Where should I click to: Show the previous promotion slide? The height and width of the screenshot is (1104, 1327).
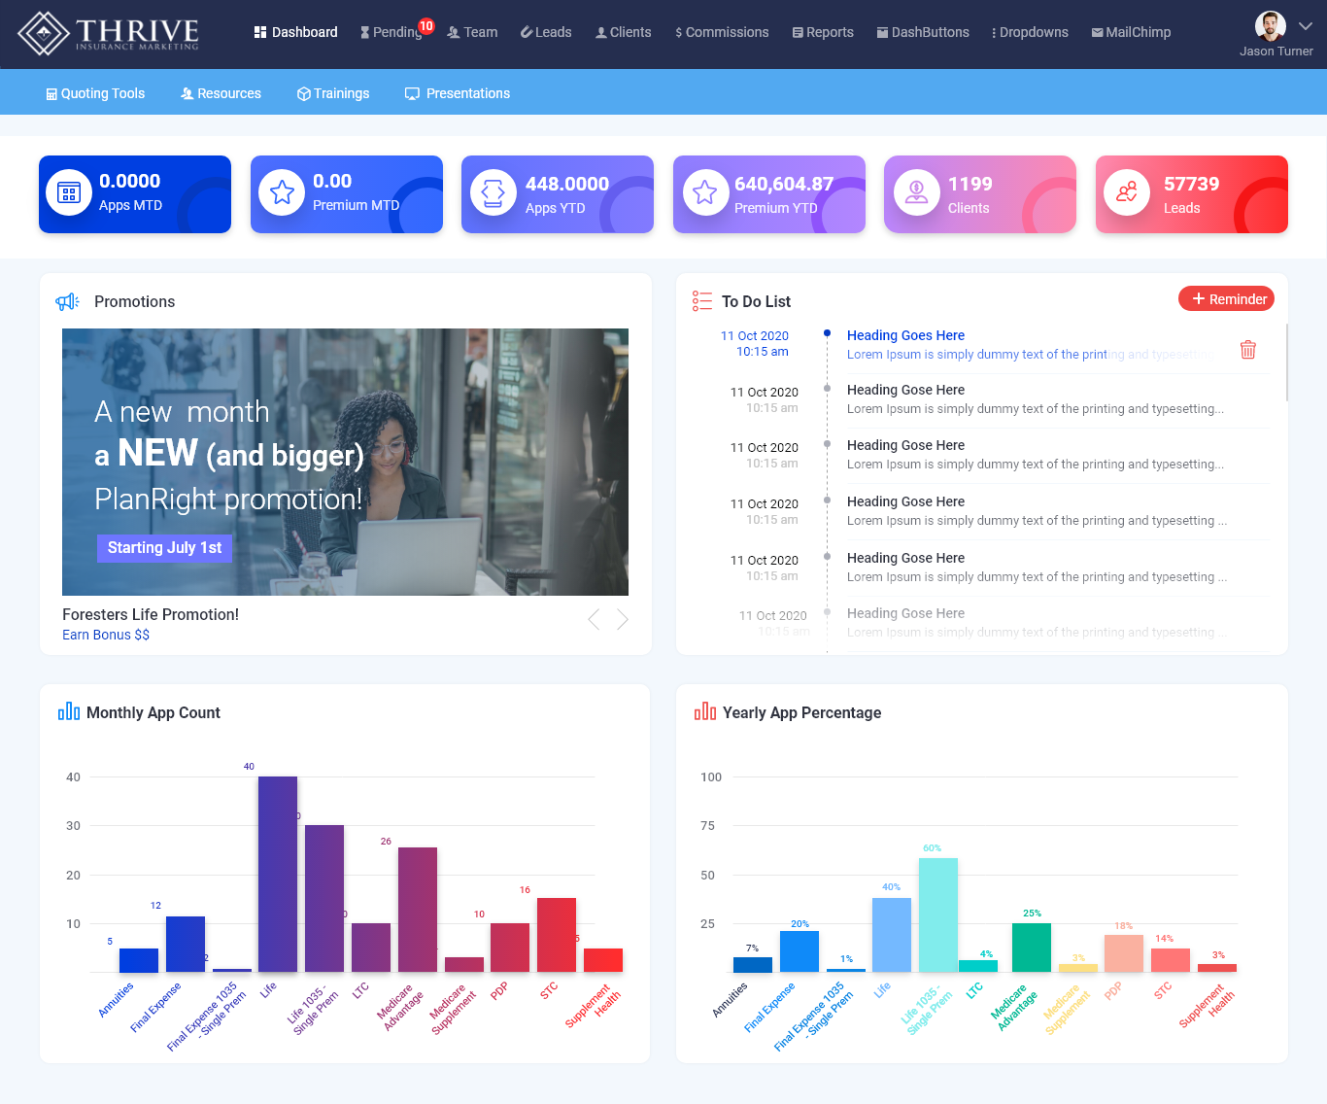pyautogui.click(x=594, y=619)
